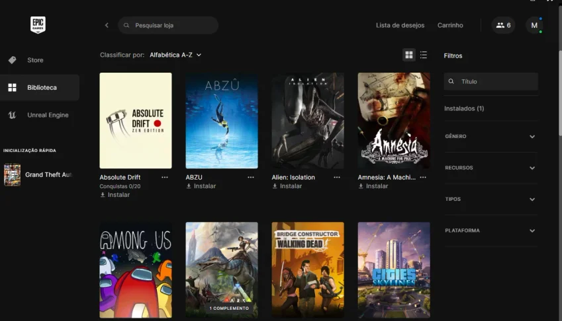Install Amnesia: A Machine for Pigs
Viewport: 562px width, 321px height.
click(373, 186)
